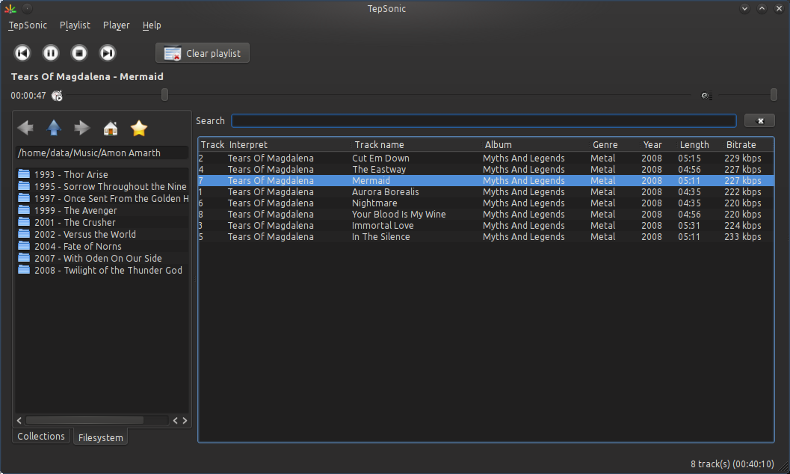Click the now playing title Tears Of Magdalena - Mermaid
This screenshot has height=474, width=790.
[87, 76]
